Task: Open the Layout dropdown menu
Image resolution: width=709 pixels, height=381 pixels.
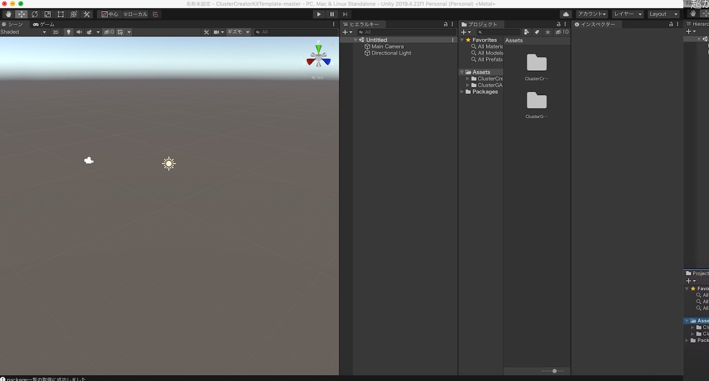Action: pos(664,14)
